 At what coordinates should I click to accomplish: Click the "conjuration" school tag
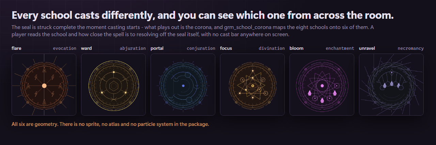201,48
